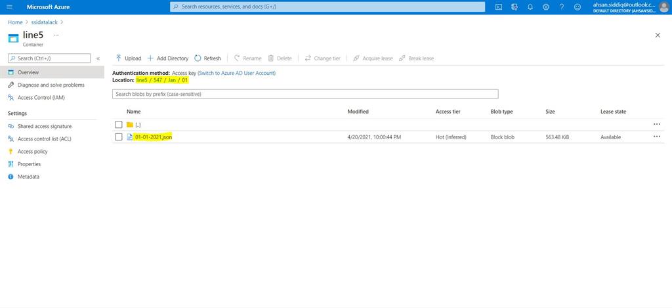Click the 4/20/2021, 10:00:44 PM modified cell
This screenshot has height=308, width=672.
374,137
